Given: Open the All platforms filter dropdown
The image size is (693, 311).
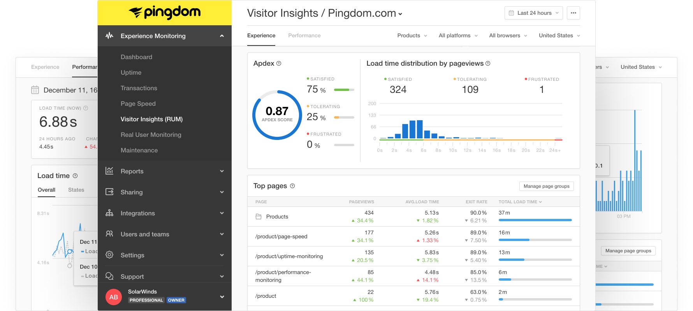Looking at the screenshot, I should [458, 35].
